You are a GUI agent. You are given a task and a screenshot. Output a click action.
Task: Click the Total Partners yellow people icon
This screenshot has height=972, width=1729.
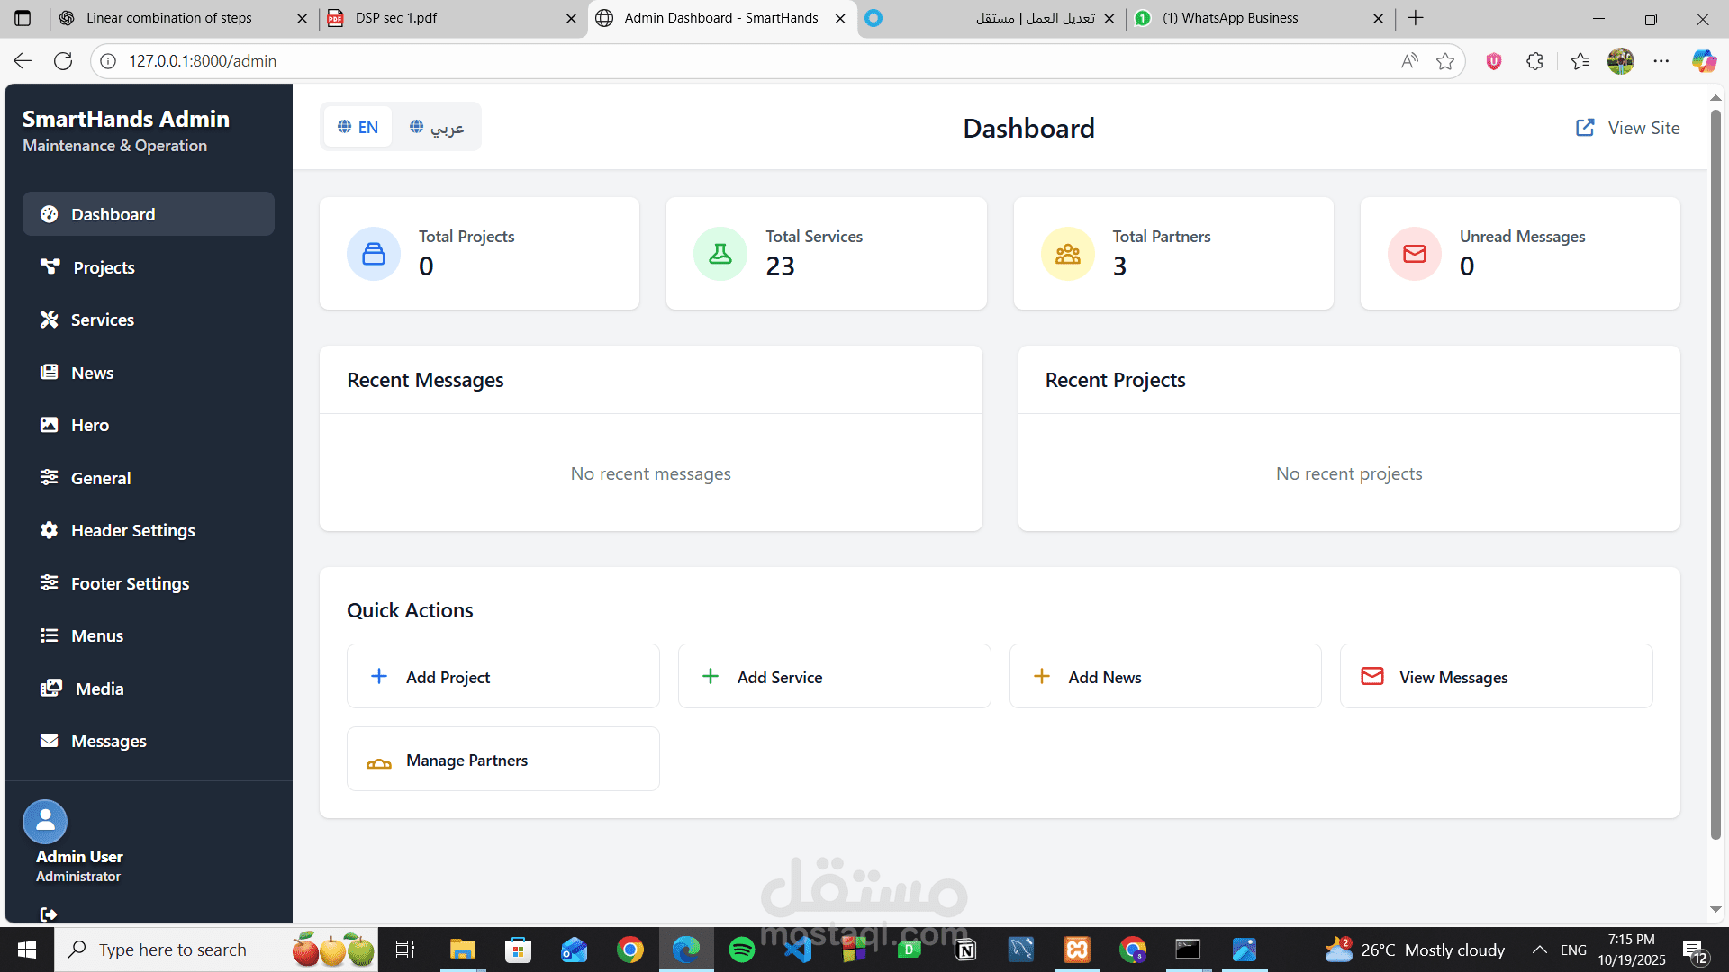coord(1067,254)
